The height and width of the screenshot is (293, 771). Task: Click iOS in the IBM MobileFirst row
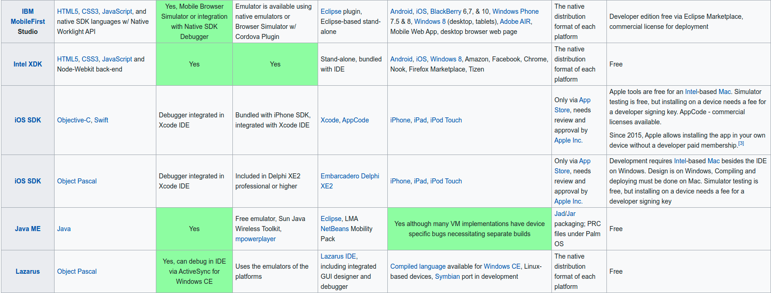pos(421,11)
